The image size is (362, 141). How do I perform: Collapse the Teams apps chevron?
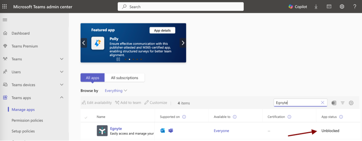click(x=62, y=98)
